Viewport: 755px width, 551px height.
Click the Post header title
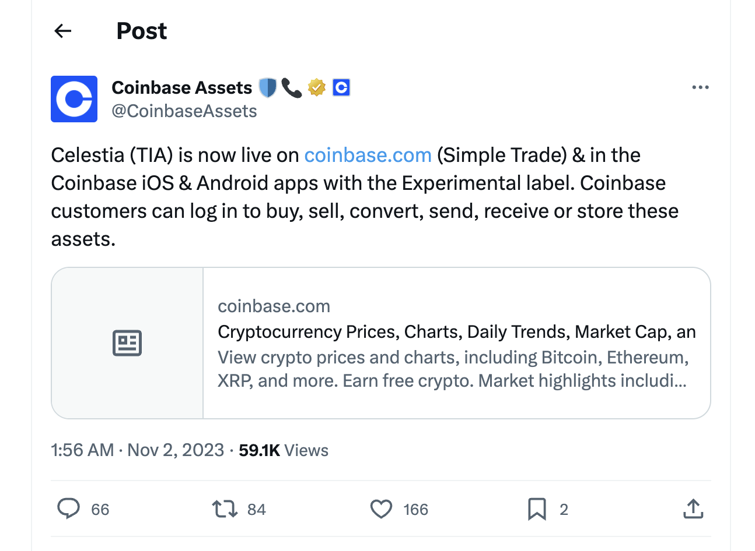tap(142, 31)
